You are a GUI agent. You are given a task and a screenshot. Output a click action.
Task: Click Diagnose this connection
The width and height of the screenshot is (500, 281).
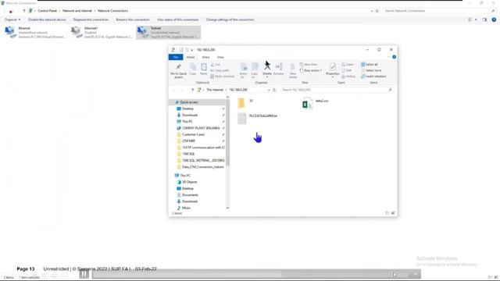click(x=91, y=20)
